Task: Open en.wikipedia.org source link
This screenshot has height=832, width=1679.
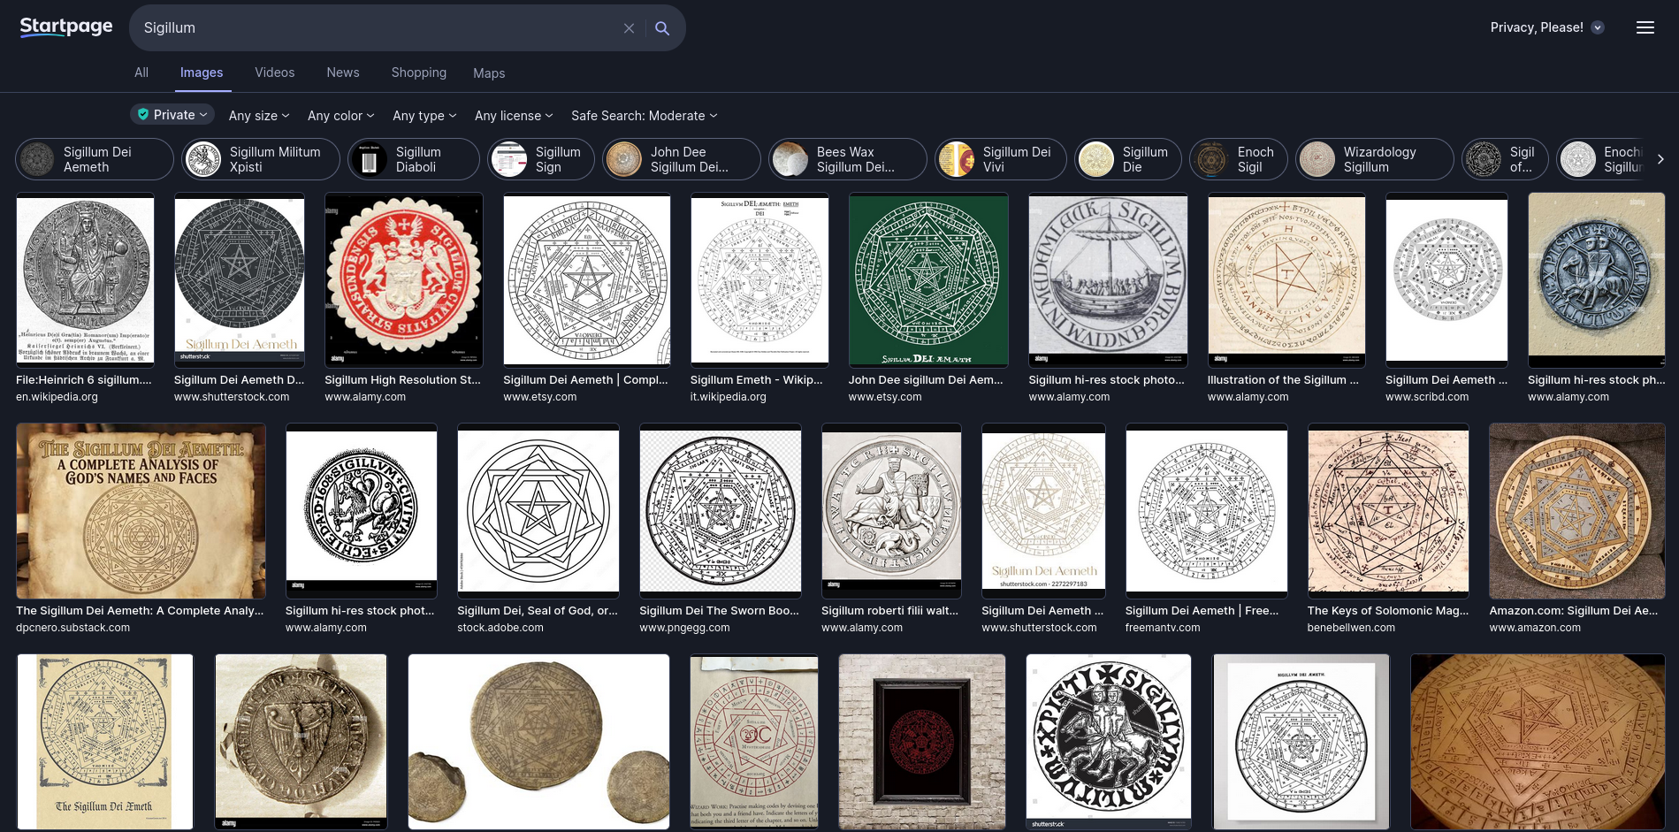Action: point(57,397)
